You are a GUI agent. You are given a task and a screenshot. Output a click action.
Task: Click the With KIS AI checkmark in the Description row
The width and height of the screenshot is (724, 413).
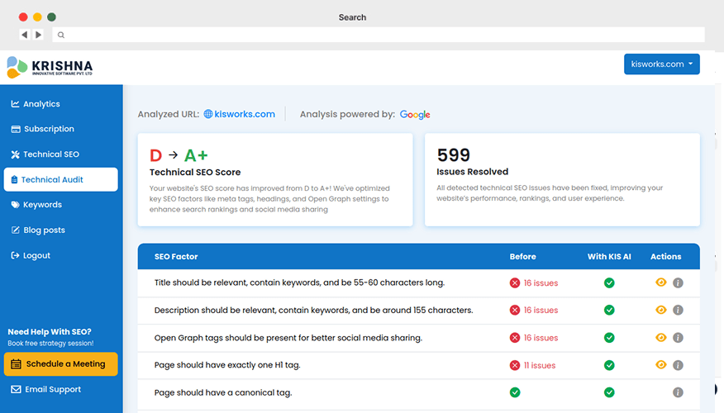(x=609, y=310)
